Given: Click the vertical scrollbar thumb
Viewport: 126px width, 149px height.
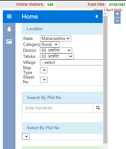Looking at the screenshot, I should (105, 80).
